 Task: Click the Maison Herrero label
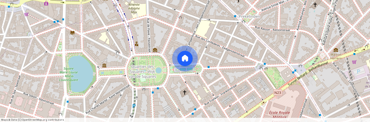336,57
